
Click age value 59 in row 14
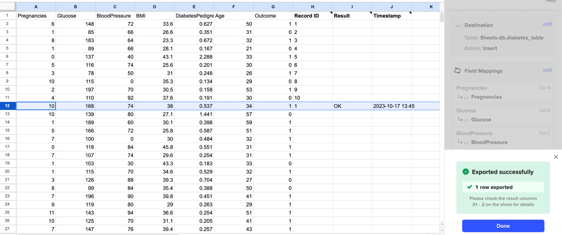(233, 122)
